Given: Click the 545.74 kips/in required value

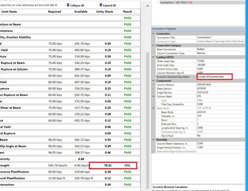Looking at the screenshot, I should click(58, 165).
